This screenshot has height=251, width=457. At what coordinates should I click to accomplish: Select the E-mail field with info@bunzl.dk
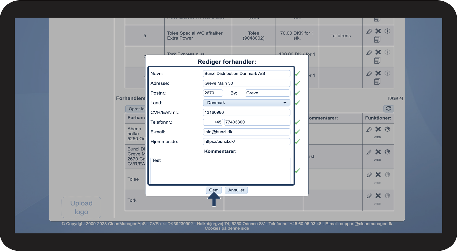(246, 132)
